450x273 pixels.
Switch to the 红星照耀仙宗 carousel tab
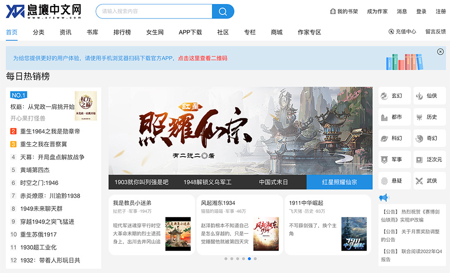coord(339,182)
